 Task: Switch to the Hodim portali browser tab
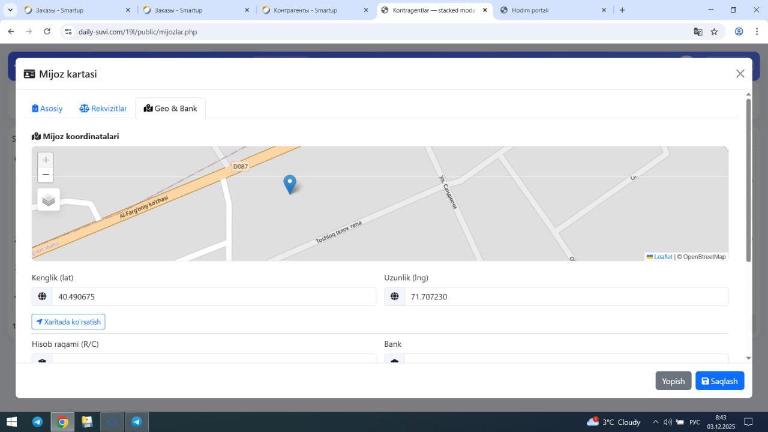coord(553,10)
